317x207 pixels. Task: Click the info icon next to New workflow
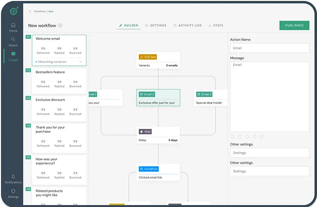[x=60, y=25]
